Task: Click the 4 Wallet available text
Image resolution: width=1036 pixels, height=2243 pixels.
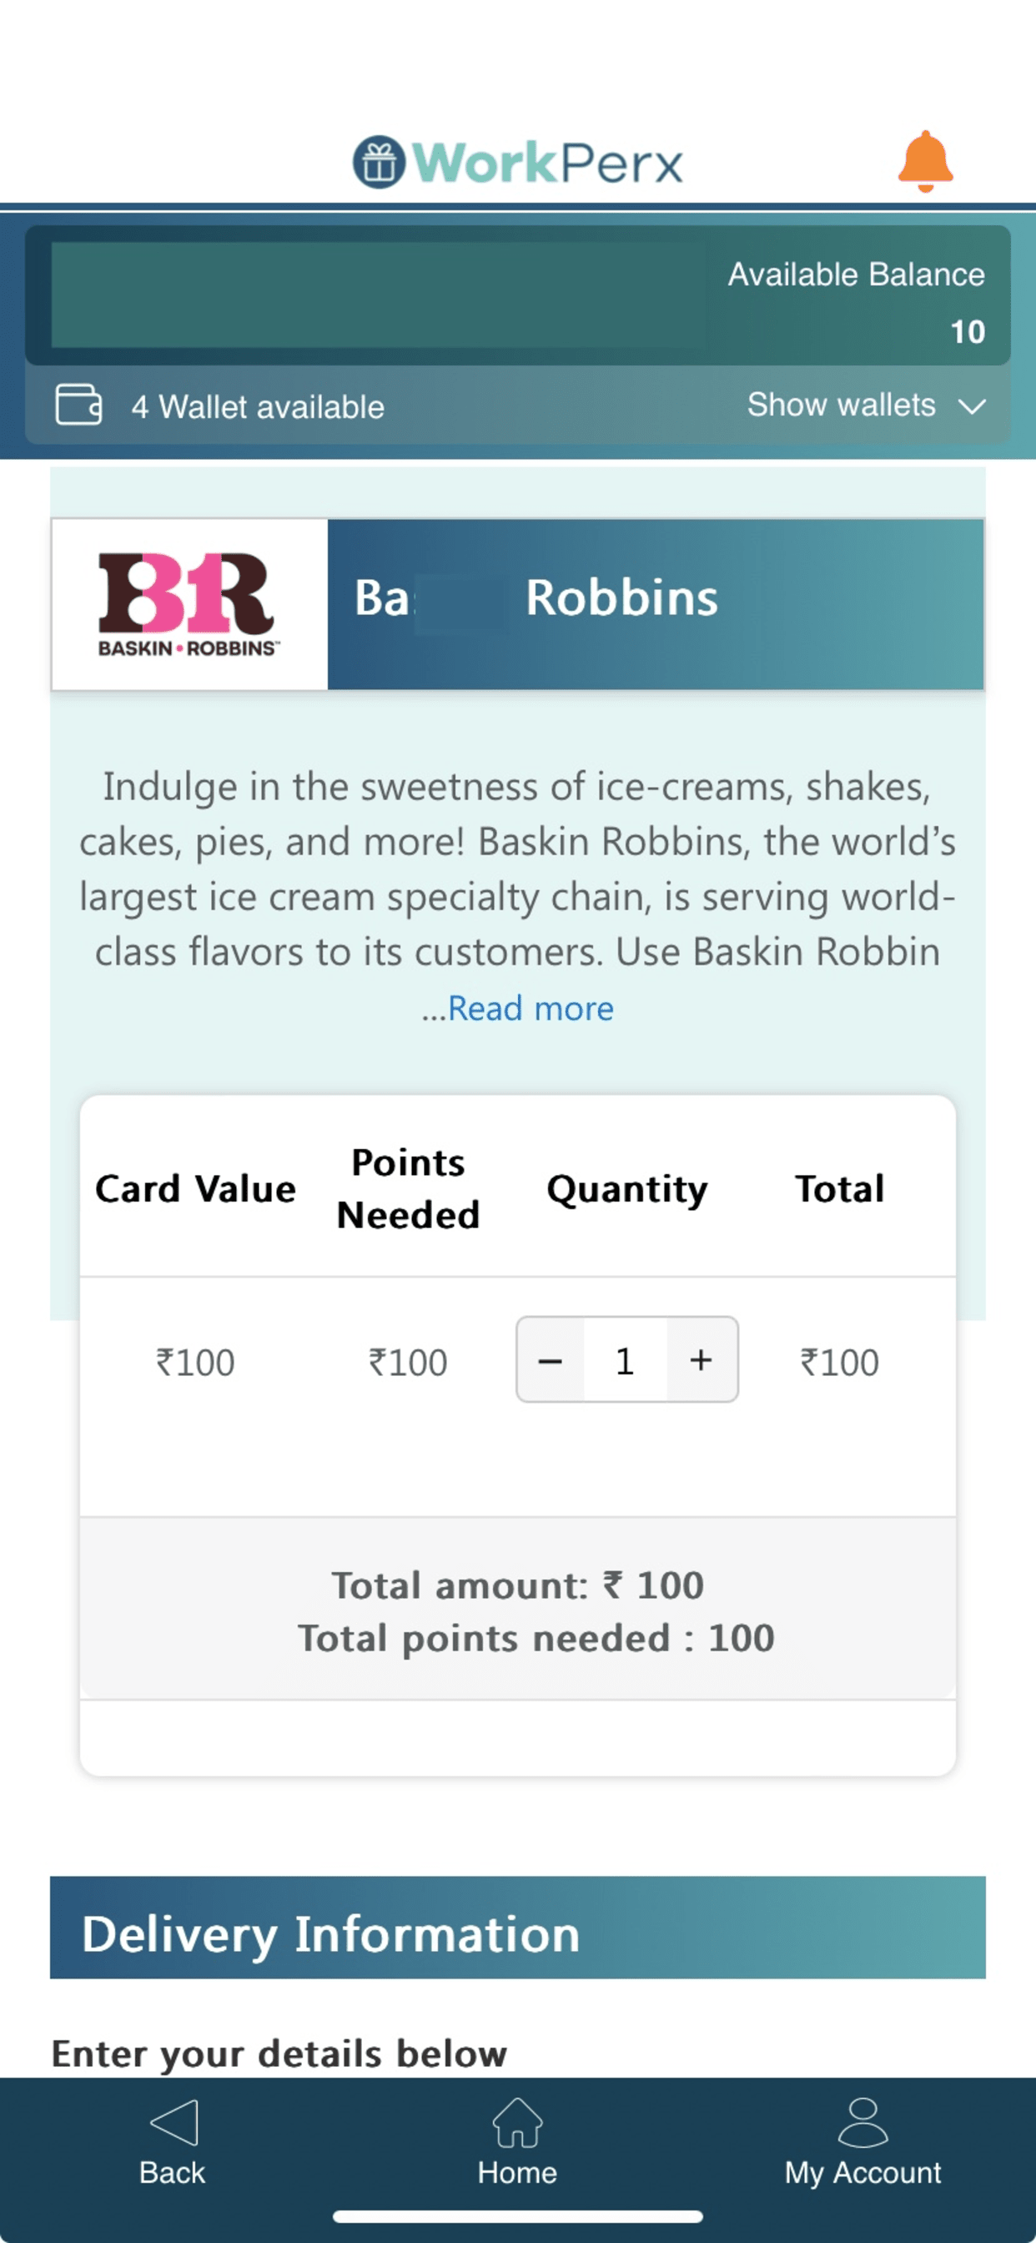Action: [258, 406]
